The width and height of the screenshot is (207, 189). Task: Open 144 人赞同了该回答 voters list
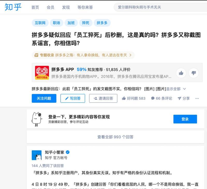click(x=48, y=166)
